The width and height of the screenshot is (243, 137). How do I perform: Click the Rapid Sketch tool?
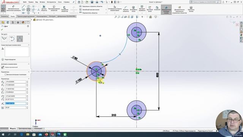(x=150, y=9)
